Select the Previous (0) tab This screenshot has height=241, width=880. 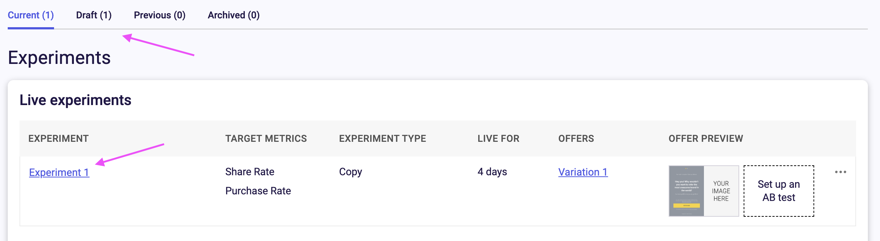pos(160,15)
